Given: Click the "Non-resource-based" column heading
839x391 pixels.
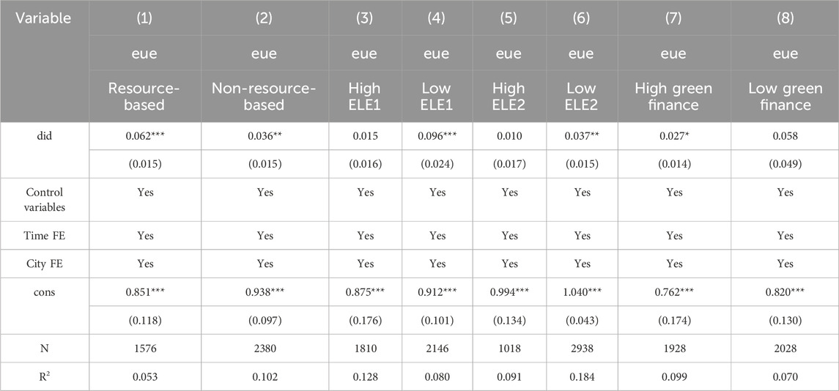Looking at the screenshot, I should [263, 97].
